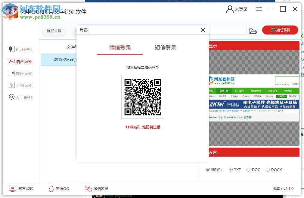Switch to the 短信登录 tab
Image resolution: width=304 pixels, height=198 pixels.
tap(165, 48)
